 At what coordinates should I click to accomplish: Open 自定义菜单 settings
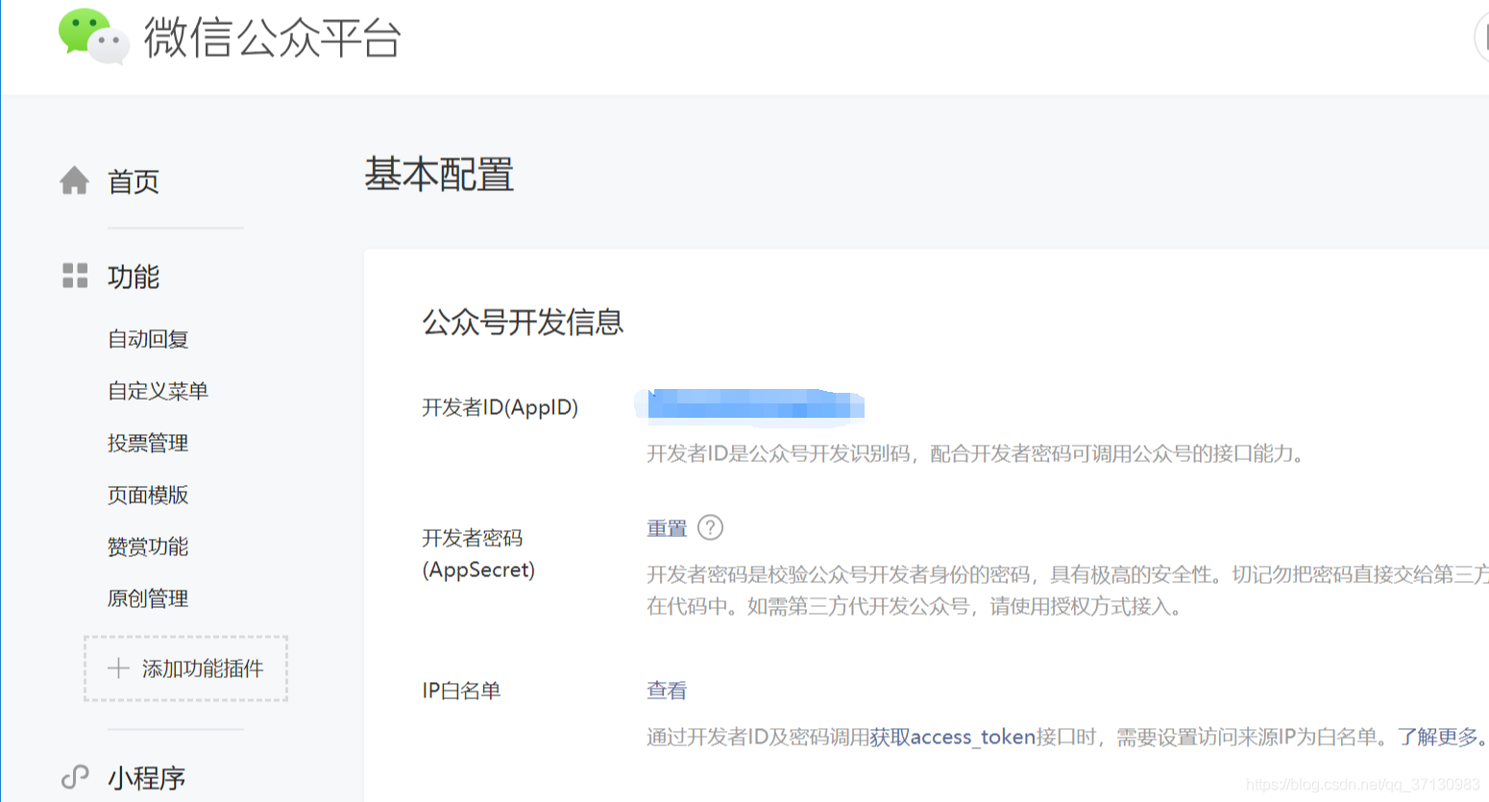pos(158,390)
